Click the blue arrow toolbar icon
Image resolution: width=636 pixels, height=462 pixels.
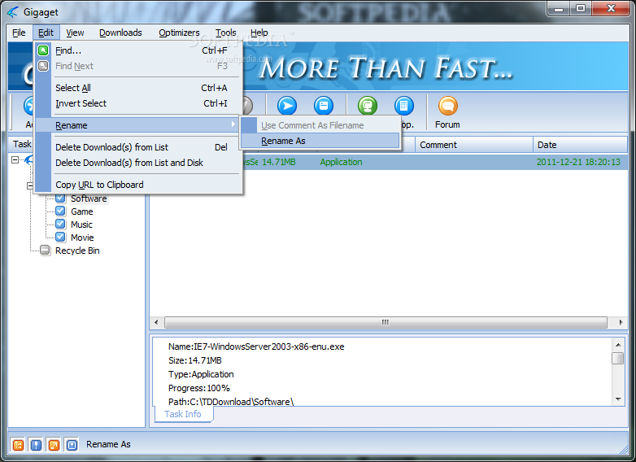click(287, 106)
